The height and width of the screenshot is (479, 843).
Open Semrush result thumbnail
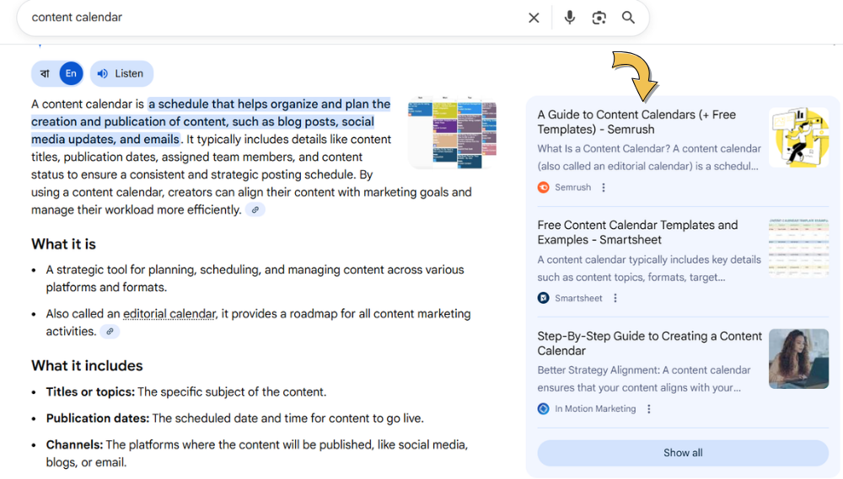tap(798, 137)
